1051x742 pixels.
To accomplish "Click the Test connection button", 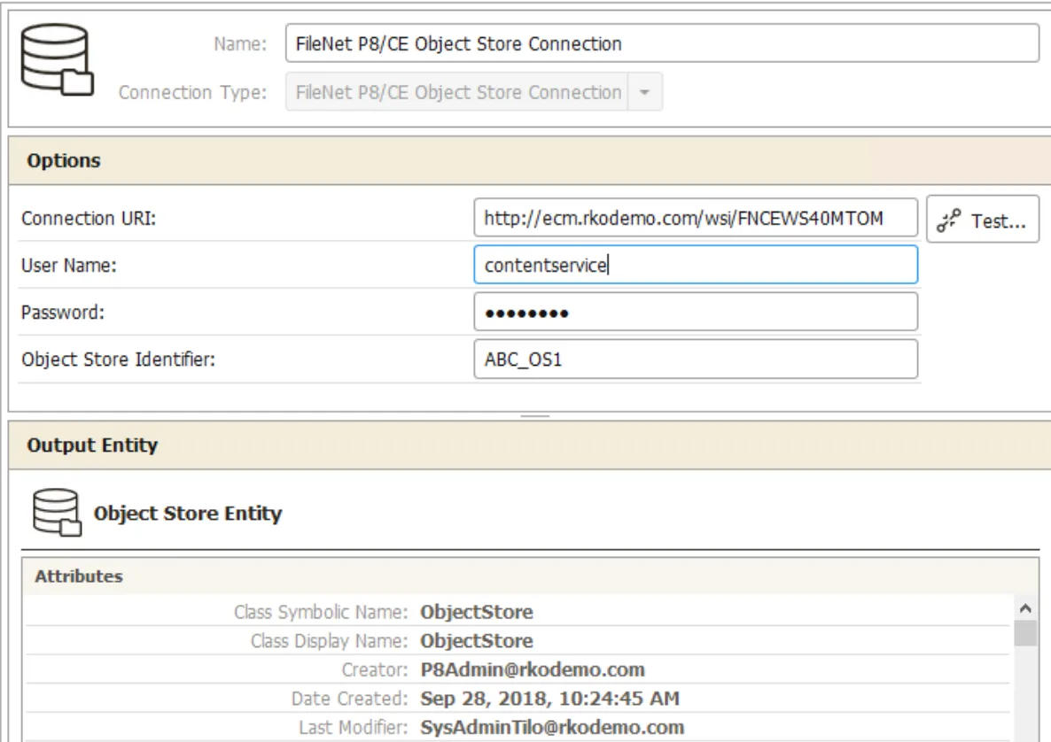I will [x=983, y=220].
